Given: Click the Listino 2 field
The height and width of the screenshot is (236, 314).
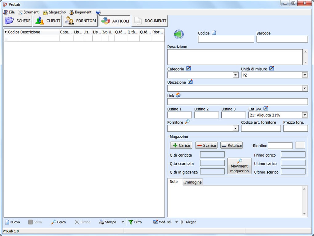Looking at the screenshot, I should click(207, 115).
